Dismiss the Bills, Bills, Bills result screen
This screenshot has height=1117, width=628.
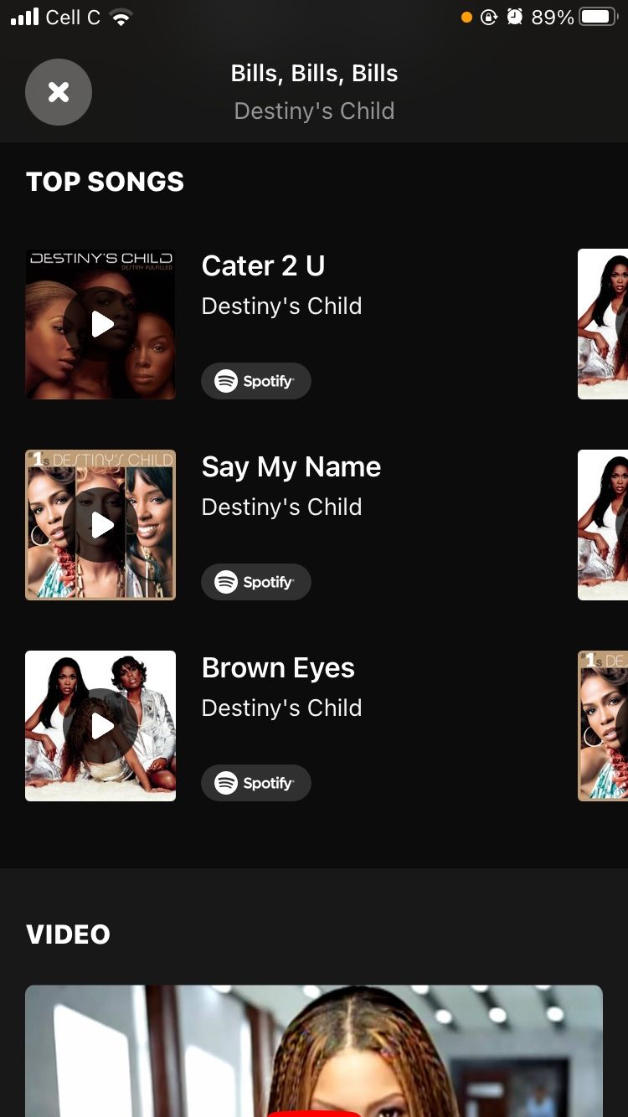point(59,92)
